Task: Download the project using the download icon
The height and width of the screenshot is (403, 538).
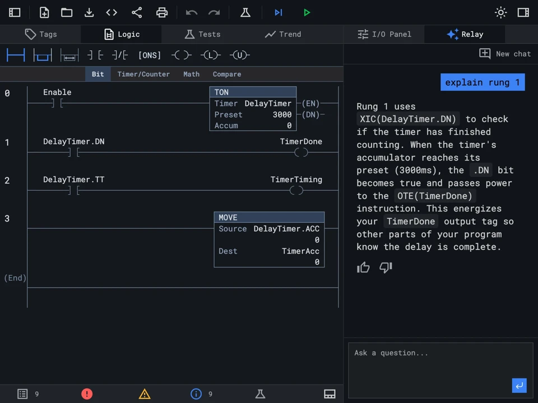Action: pyautogui.click(x=89, y=13)
